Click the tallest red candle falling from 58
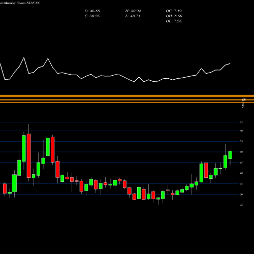 [29, 156]
